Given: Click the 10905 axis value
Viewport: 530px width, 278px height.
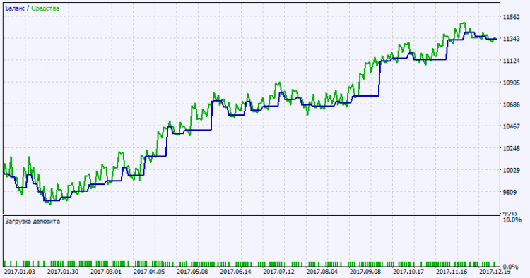Looking at the screenshot, I should (511, 83).
